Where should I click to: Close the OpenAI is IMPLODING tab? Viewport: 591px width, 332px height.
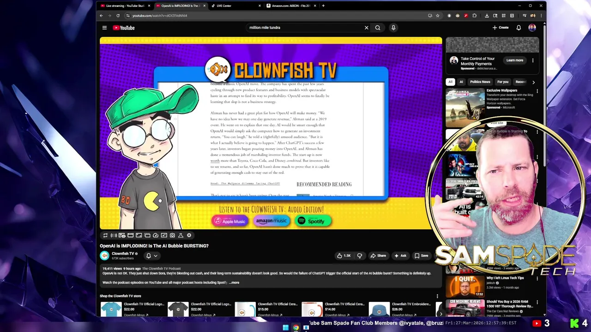point(204,6)
